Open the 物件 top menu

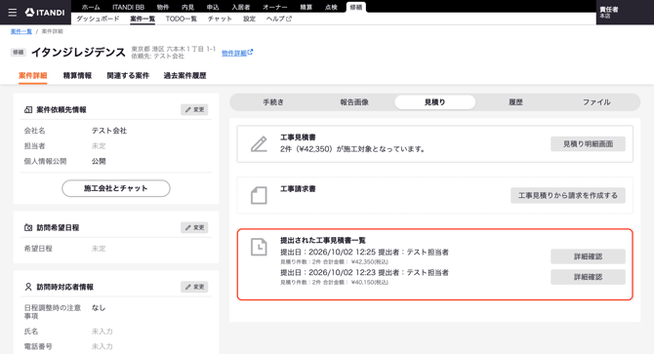163,7
